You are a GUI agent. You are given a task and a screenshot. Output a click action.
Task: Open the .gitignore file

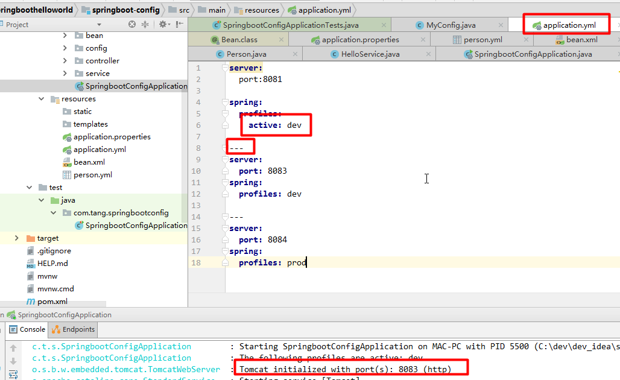click(49, 251)
